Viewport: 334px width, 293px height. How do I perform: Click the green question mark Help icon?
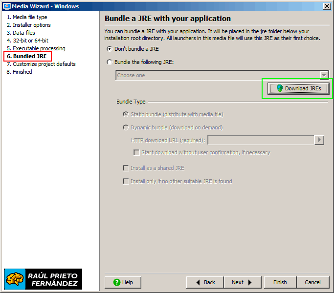(117, 282)
